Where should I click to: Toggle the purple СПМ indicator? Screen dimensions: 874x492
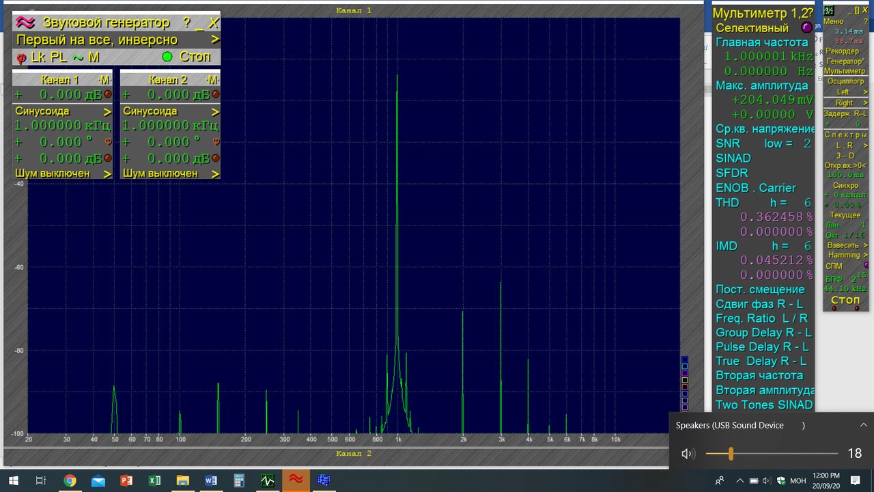pos(866,265)
